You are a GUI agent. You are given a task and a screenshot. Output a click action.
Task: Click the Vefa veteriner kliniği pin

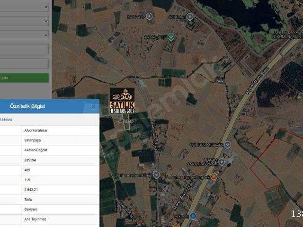tap(156, 175)
